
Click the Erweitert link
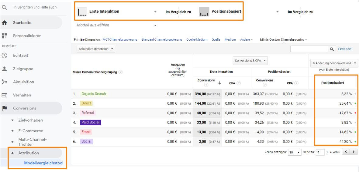click(345, 49)
